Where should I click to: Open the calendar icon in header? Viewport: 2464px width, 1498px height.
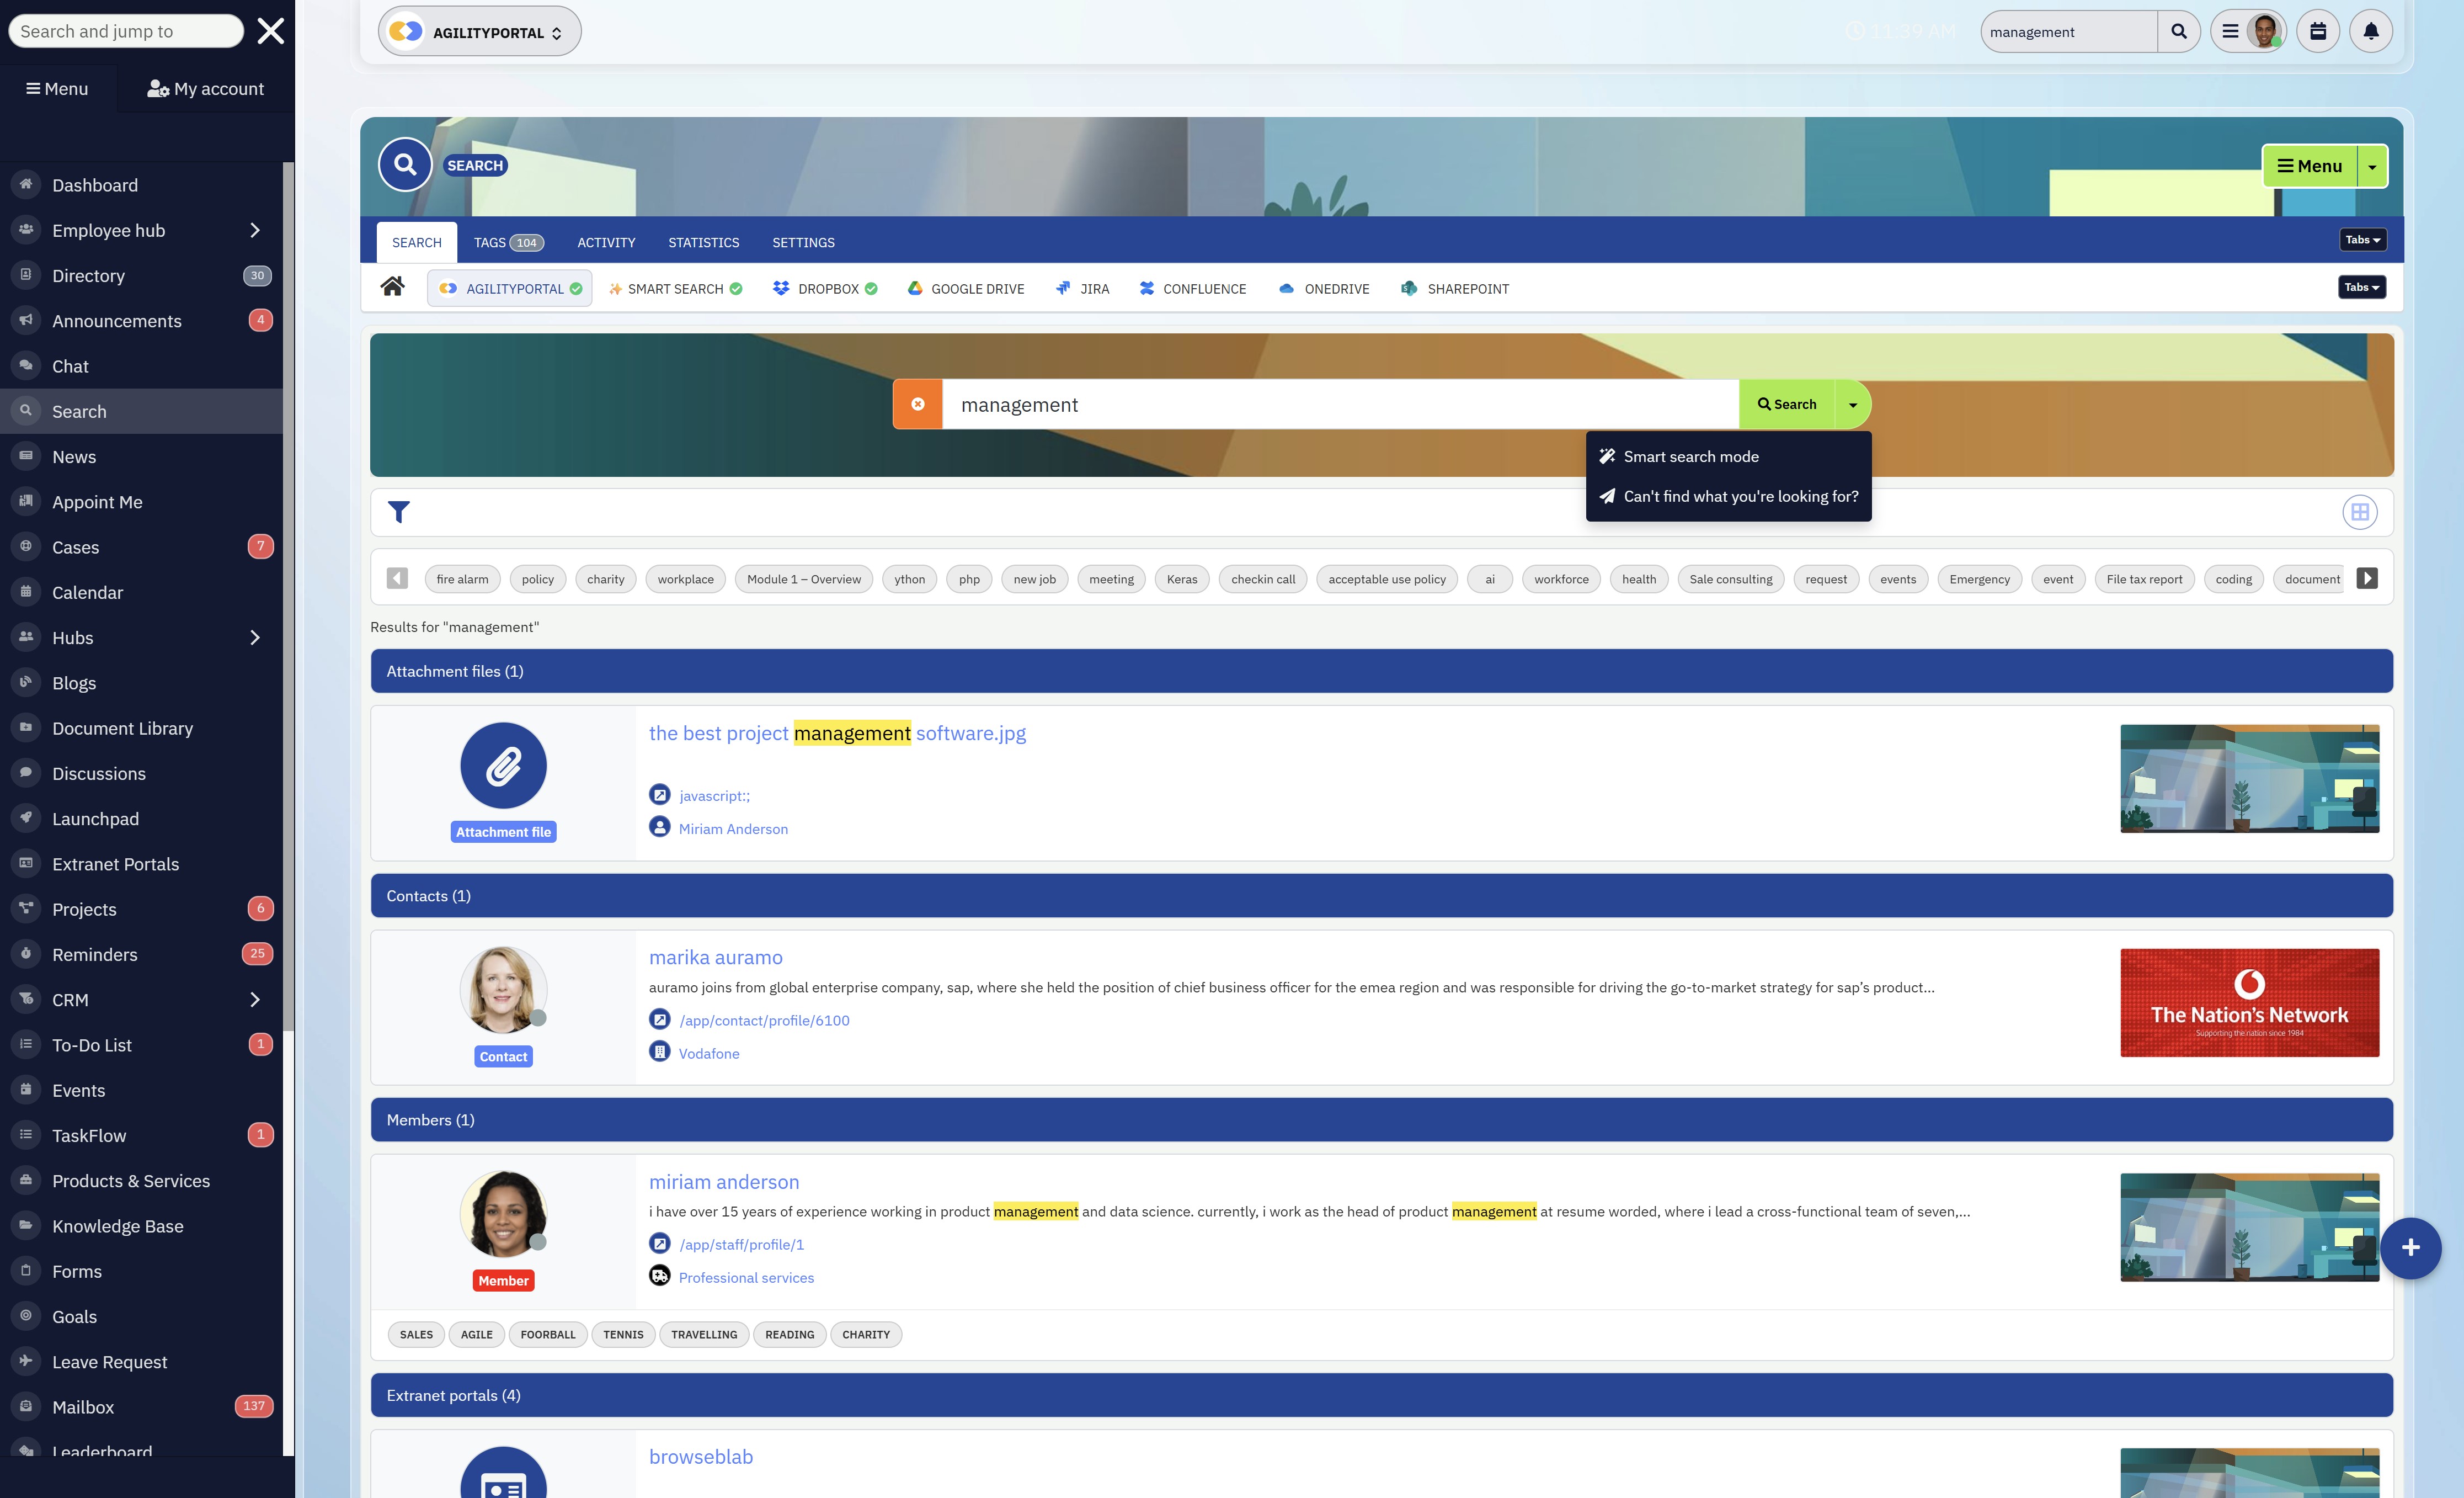tap(2317, 31)
